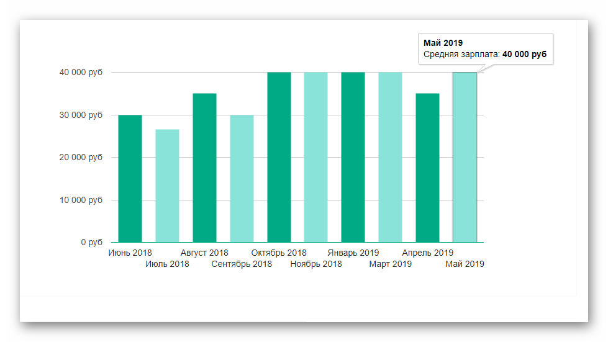Screen dimensions: 608x342
Task: Select the Ноябрь 2018 bar
Action: click(315, 157)
